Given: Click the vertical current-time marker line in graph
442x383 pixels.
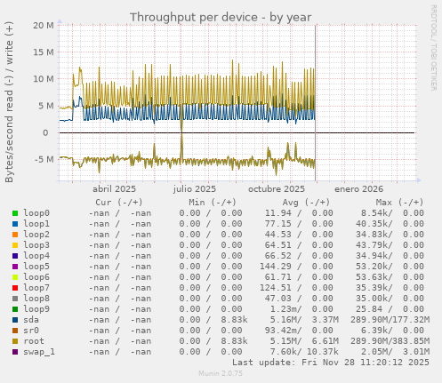Looking at the screenshot, I should [316, 103].
